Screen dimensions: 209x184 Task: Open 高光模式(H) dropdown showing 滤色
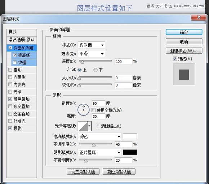pyautogui.click(x=99, y=136)
